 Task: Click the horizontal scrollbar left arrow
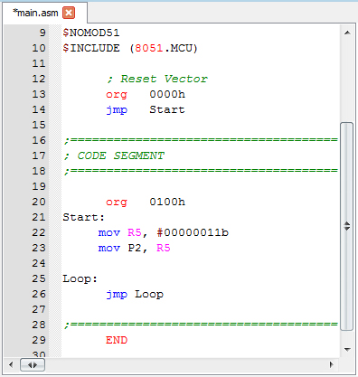(11, 365)
